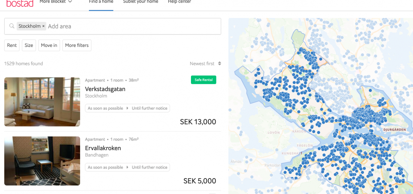Open the Ervallakroken apartment photo
The image size is (413, 194).
pos(42,161)
